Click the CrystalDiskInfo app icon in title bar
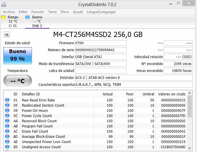 4,4
